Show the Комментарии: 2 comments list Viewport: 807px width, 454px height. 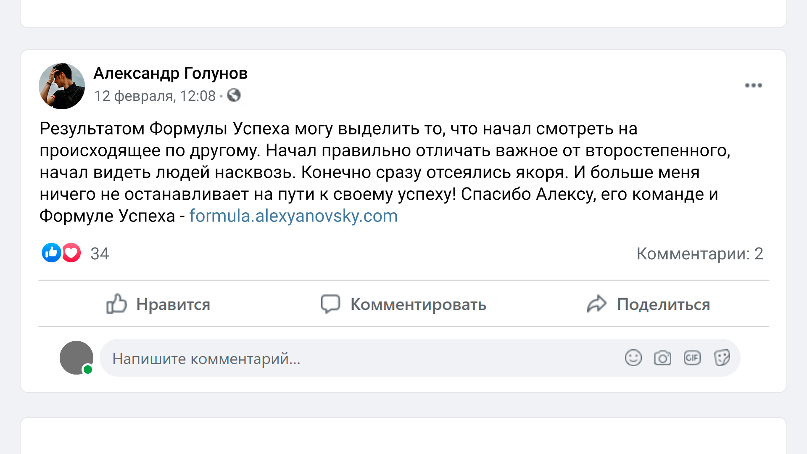coord(699,254)
